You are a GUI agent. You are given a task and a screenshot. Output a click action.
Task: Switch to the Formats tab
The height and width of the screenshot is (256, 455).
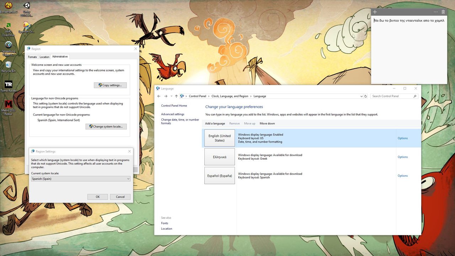pyautogui.click(x=32, y=57)
